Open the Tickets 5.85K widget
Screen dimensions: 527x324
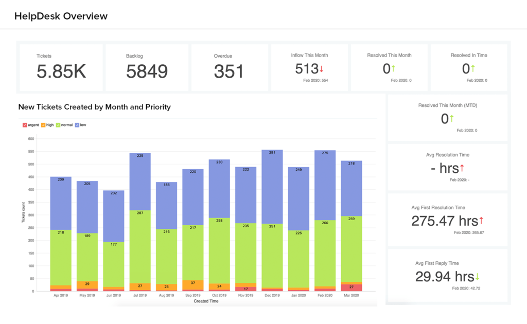[61, 67]
